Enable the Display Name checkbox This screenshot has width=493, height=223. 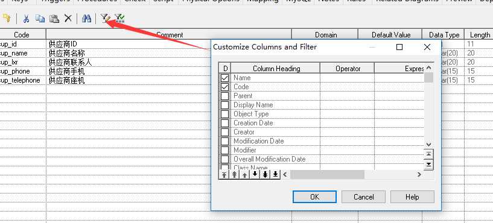[x=225, y=105]
